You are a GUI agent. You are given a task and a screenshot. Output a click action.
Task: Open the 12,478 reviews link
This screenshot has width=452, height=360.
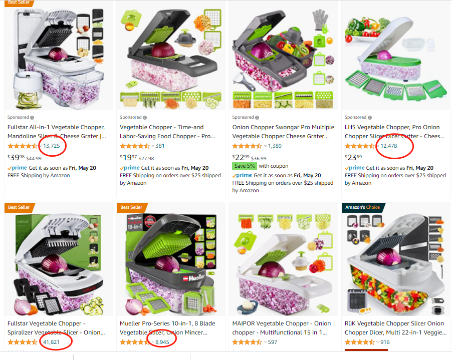pyautogui.click(x=388, y=146)
